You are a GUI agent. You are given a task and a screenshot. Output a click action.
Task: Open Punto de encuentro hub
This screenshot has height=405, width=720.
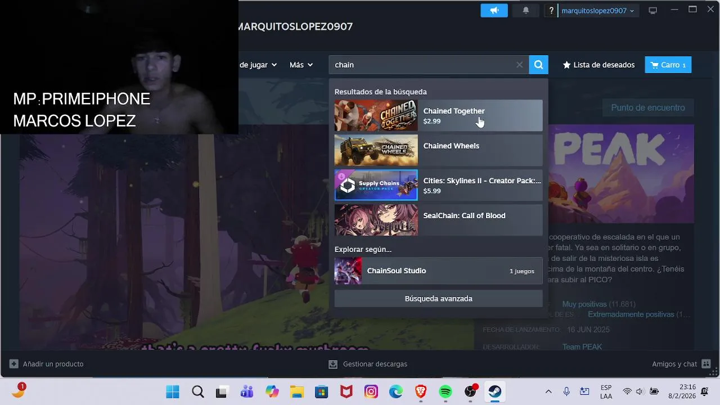pos(648,107)
